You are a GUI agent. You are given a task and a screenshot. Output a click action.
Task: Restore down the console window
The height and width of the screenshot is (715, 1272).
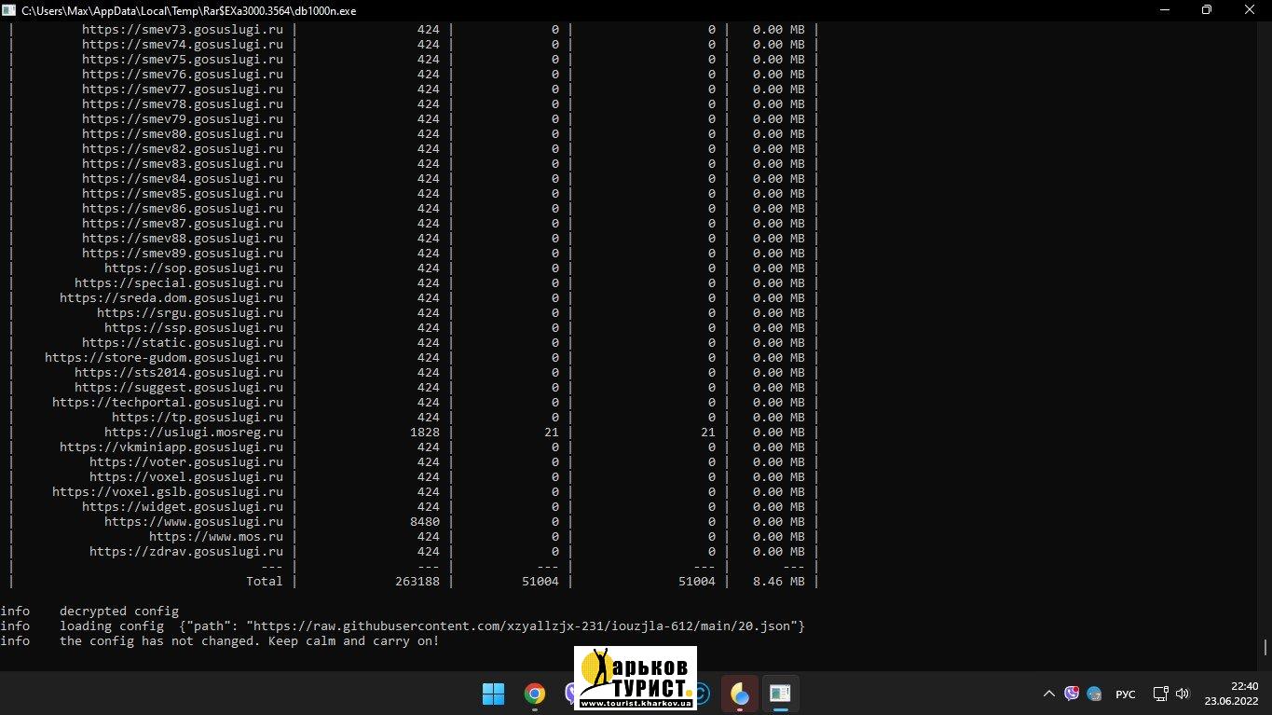coord(1206,10)
